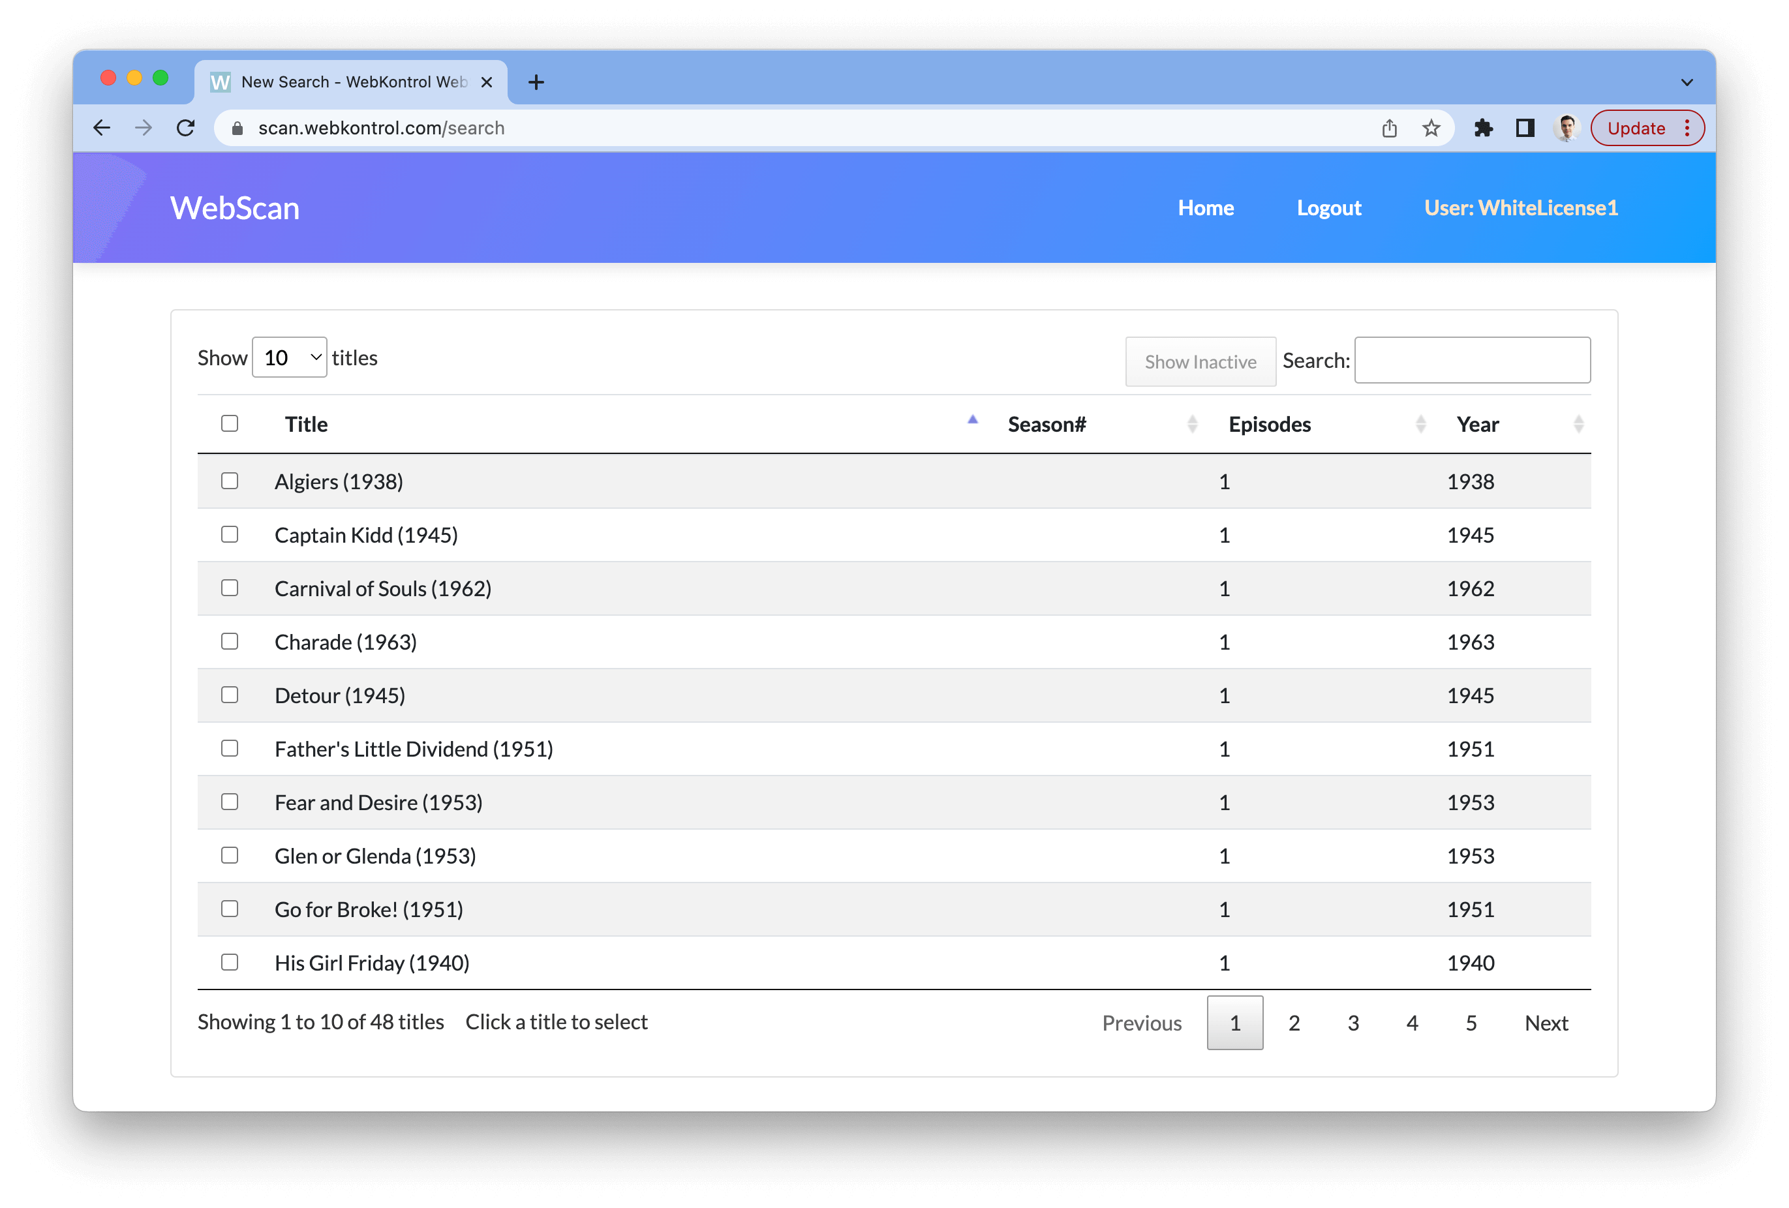
Task: Open the Home nav link
Action: (1206, 207)
